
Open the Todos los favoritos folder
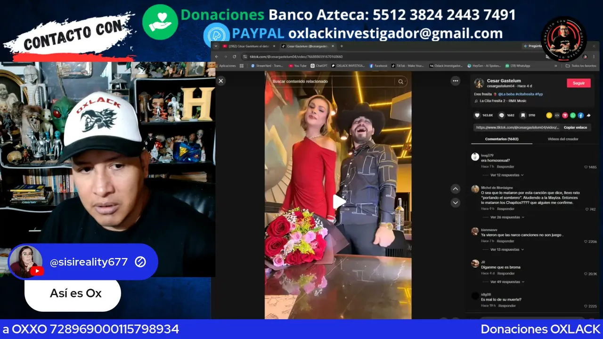pos(580,66)
